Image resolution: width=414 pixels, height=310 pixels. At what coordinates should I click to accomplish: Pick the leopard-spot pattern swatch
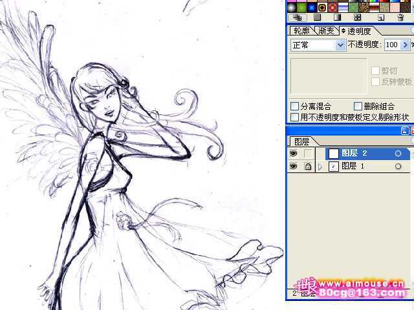[364, 7]
